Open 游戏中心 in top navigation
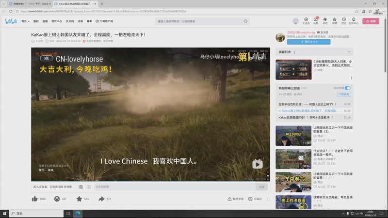The height and width of the screenshot is (218, 388). 56,21
